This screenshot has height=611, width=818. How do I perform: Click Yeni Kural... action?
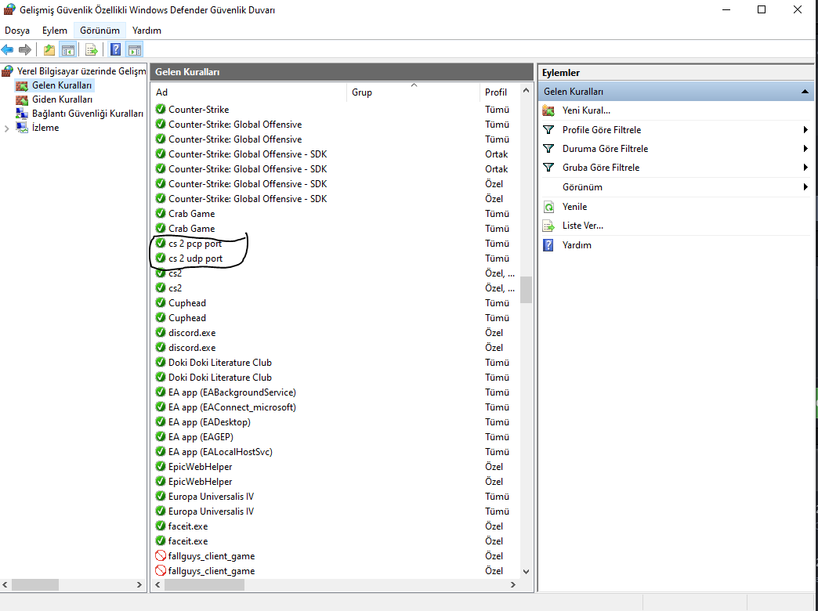pos(586,110)
